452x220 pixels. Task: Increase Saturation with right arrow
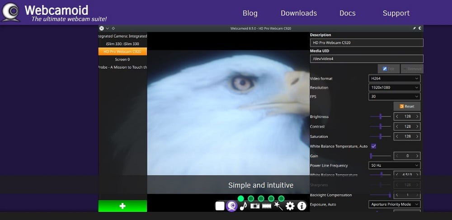[417, 136]
